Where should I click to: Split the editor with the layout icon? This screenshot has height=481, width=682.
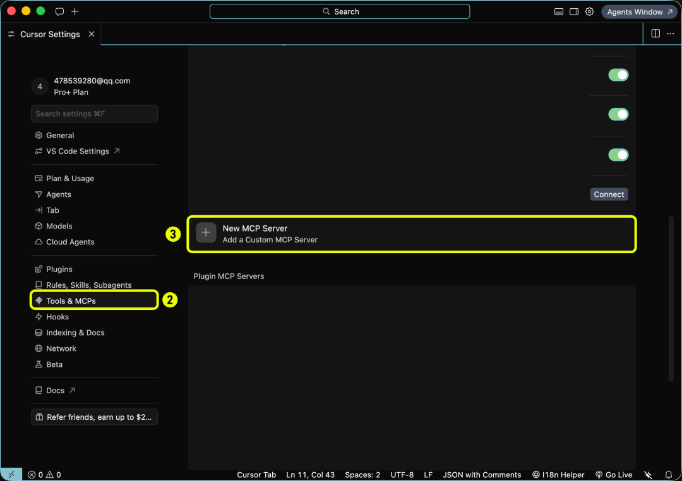click(655, 33)
